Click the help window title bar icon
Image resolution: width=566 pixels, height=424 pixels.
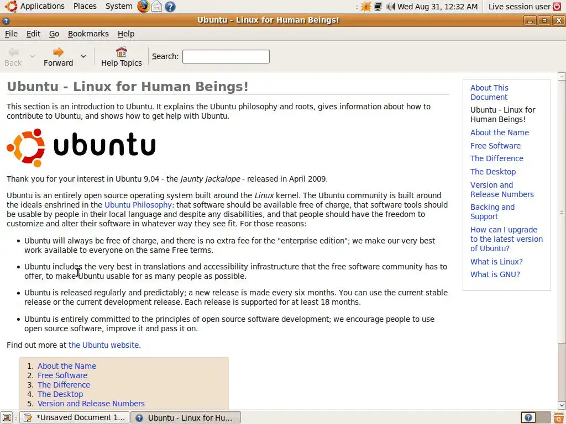6,20
